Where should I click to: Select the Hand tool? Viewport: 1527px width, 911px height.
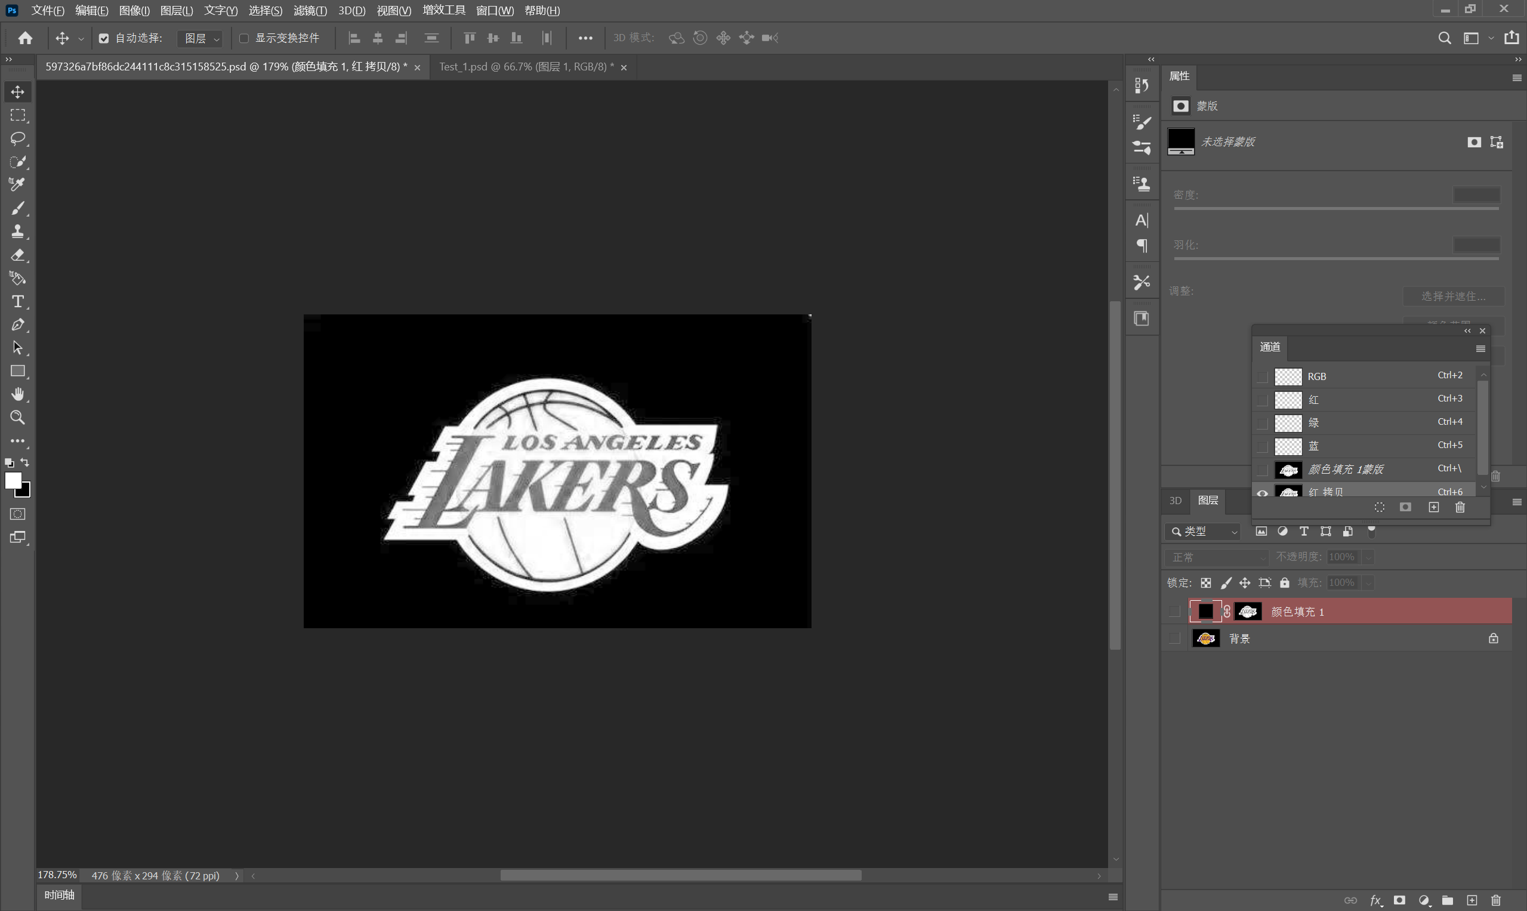point(18,394)
